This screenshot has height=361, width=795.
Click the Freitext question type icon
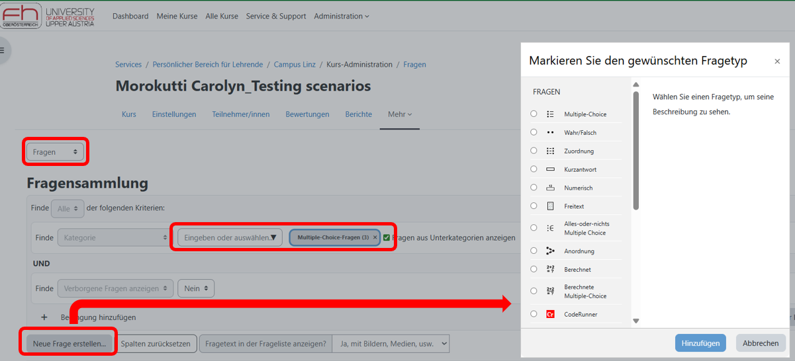point(550,206)
